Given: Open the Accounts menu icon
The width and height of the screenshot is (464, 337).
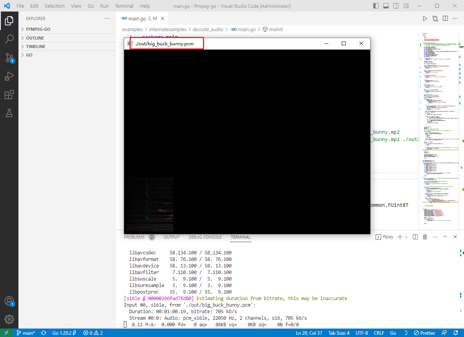Looking at the screenshot, I should [x=9, y=301].
